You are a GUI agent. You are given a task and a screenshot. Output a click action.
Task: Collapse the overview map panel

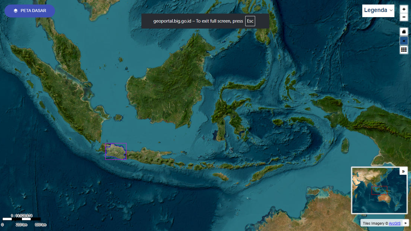tap(403, 171)
